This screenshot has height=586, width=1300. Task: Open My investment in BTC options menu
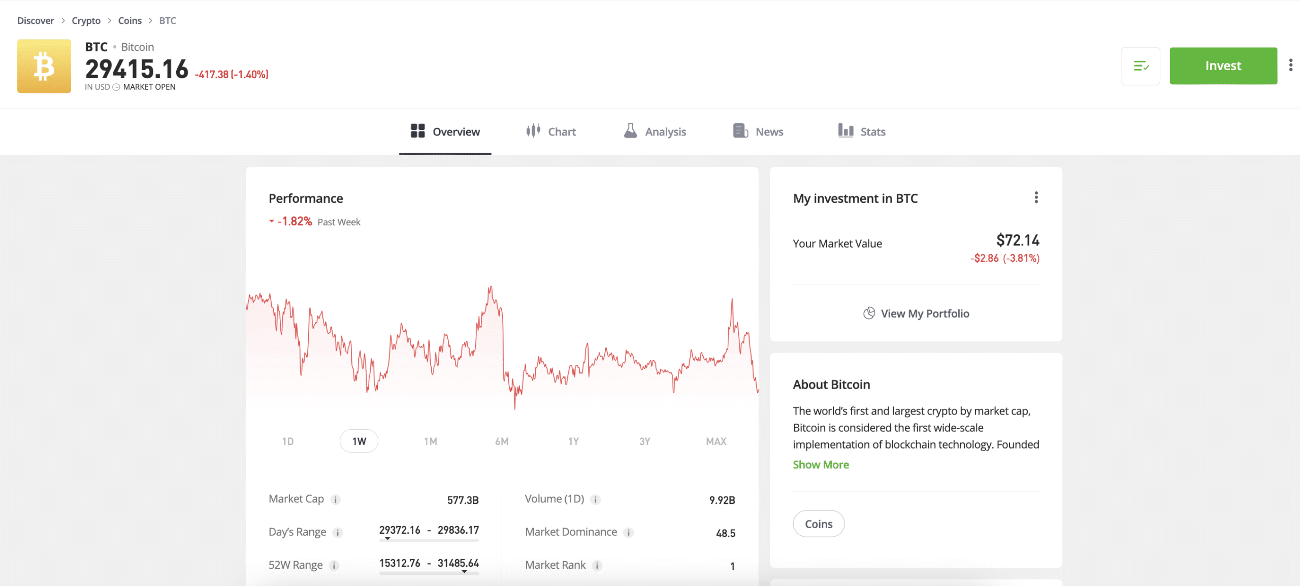1036,197
